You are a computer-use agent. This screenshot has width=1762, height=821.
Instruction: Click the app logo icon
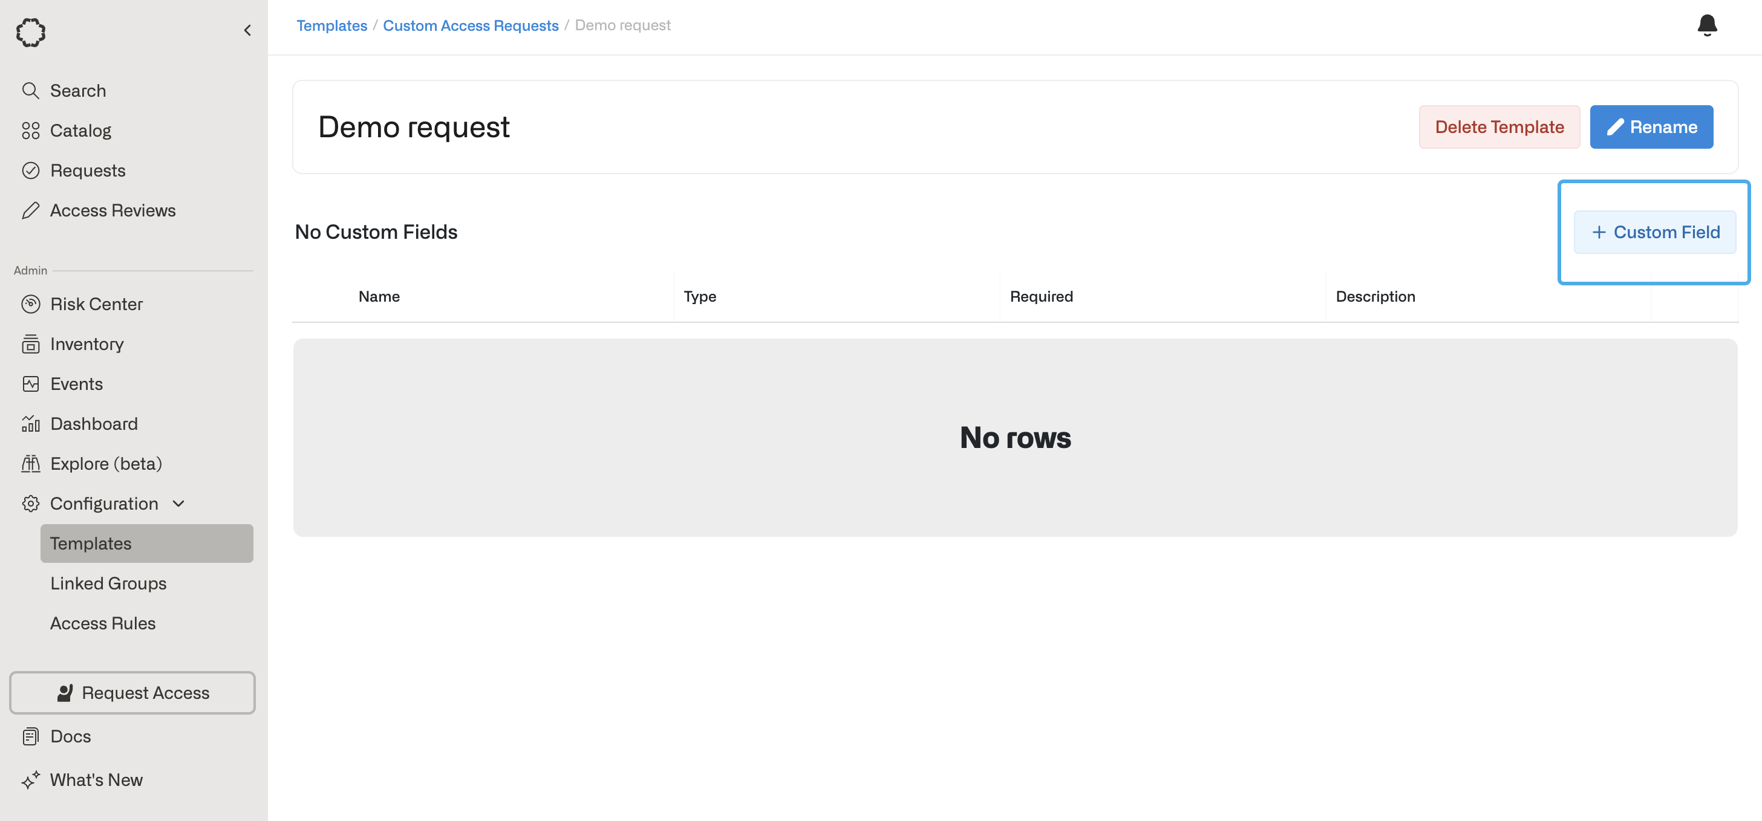(x=31, y=32)
